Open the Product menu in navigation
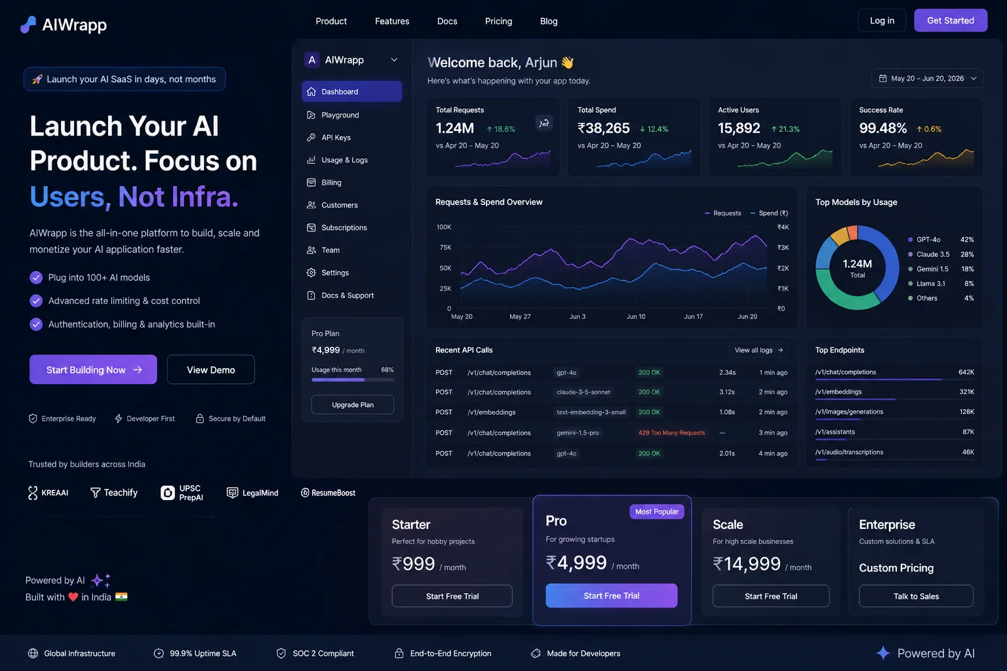Viewport: 1007px width, 671px height. point(331,21)
